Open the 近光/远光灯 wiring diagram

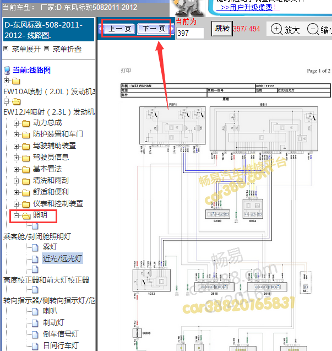click(62, 258)
